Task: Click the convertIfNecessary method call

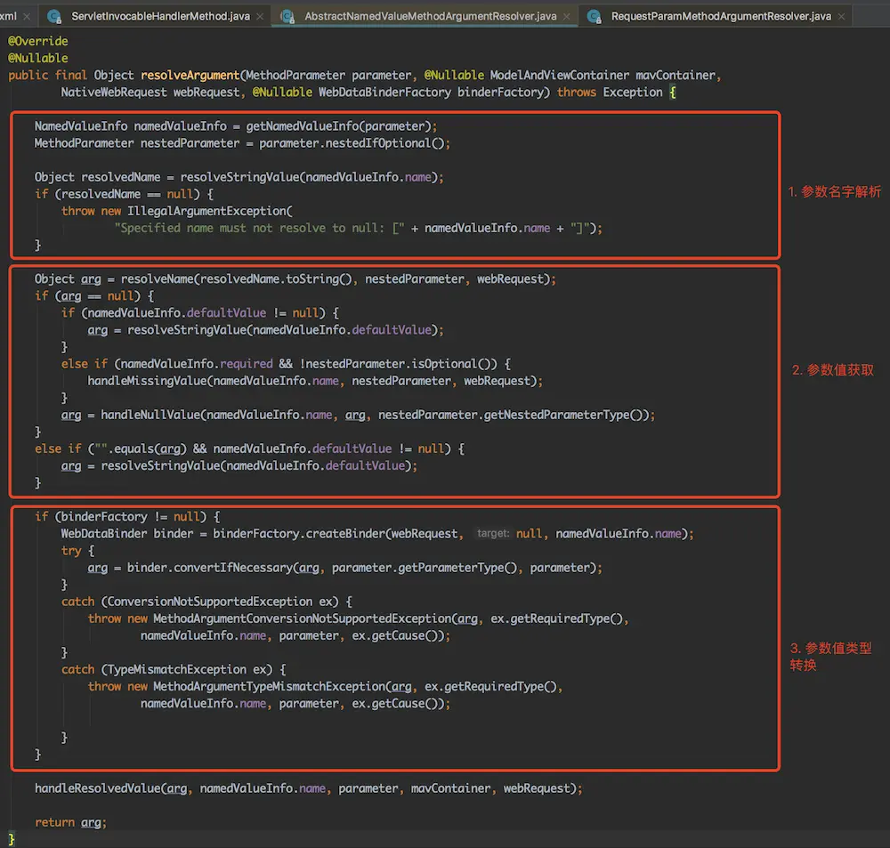Action: coord(229,568)
